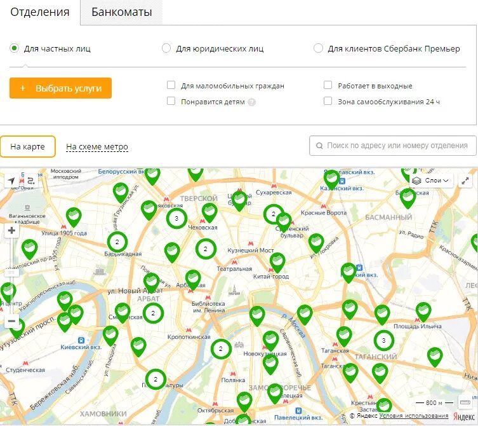Focus the address or branch search field
This screenshot has height=426, width=478.
pos(393,146)
